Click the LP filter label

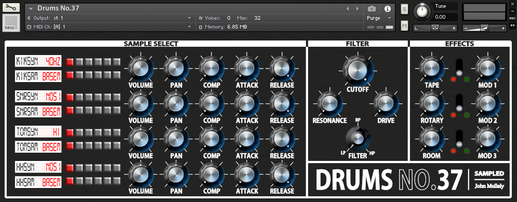point(343,153)
